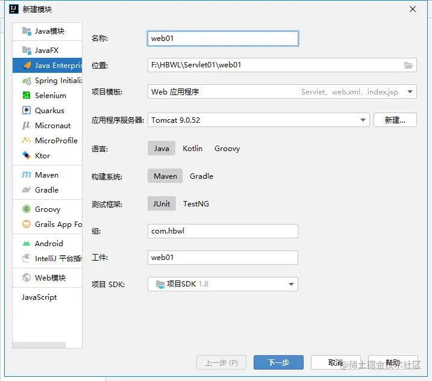This screenshot has height=381, width=432.
Task: Select Maven as build system option
Action: 165,176
